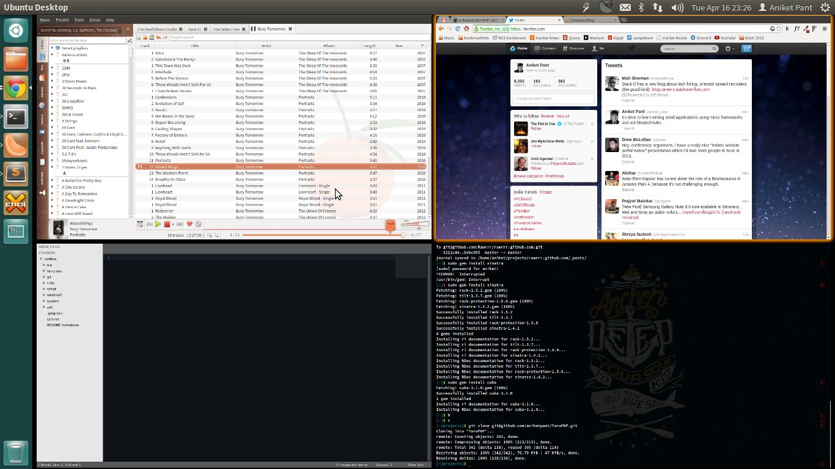Expand the A Day To Remember artist

pos(52,194)
